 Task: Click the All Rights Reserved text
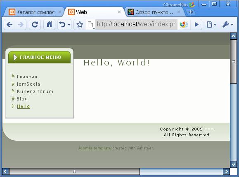[x=187, y=135]
